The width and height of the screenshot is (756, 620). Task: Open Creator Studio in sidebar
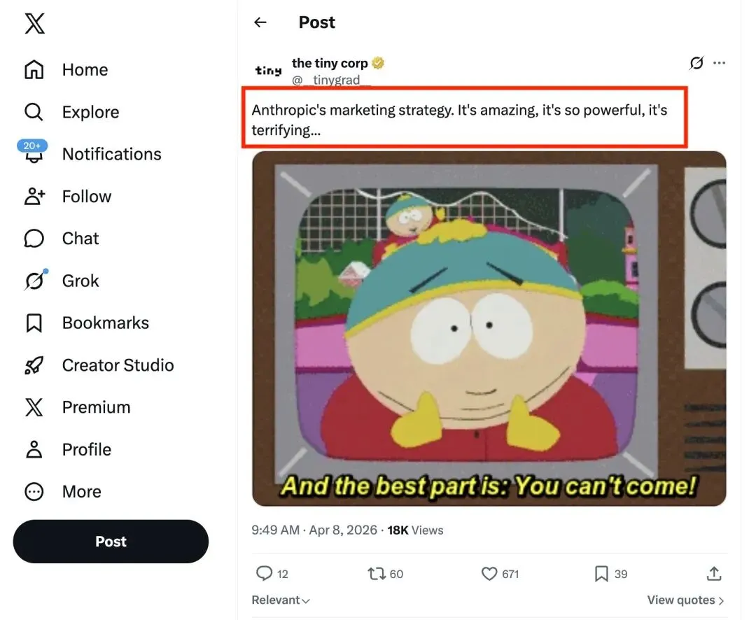[117, 365]
